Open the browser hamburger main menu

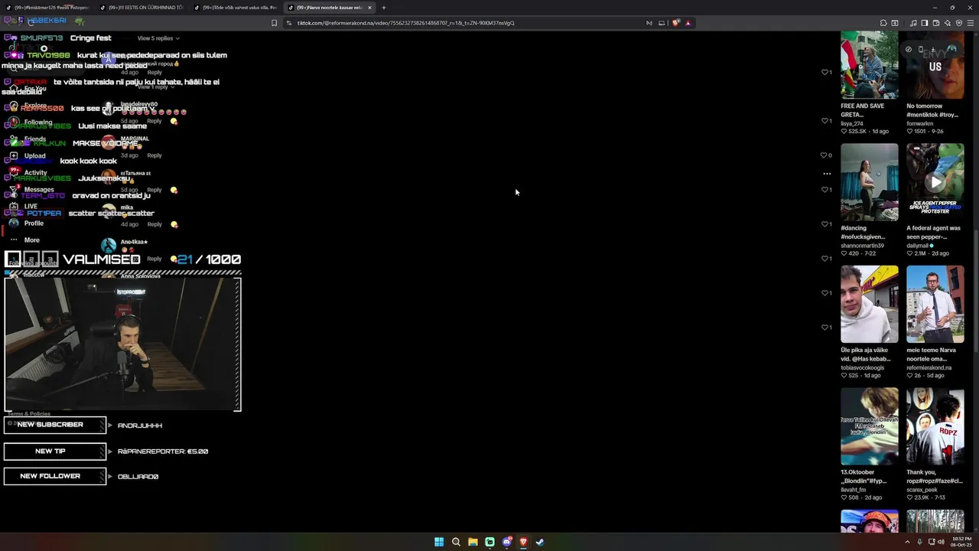pos(971,23)
